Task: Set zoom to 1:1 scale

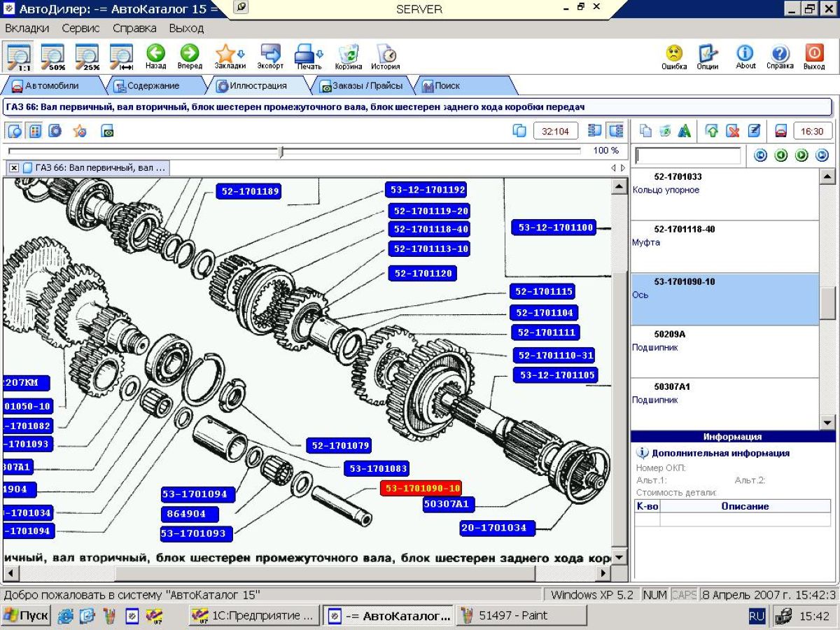Action: click(19, 57)
